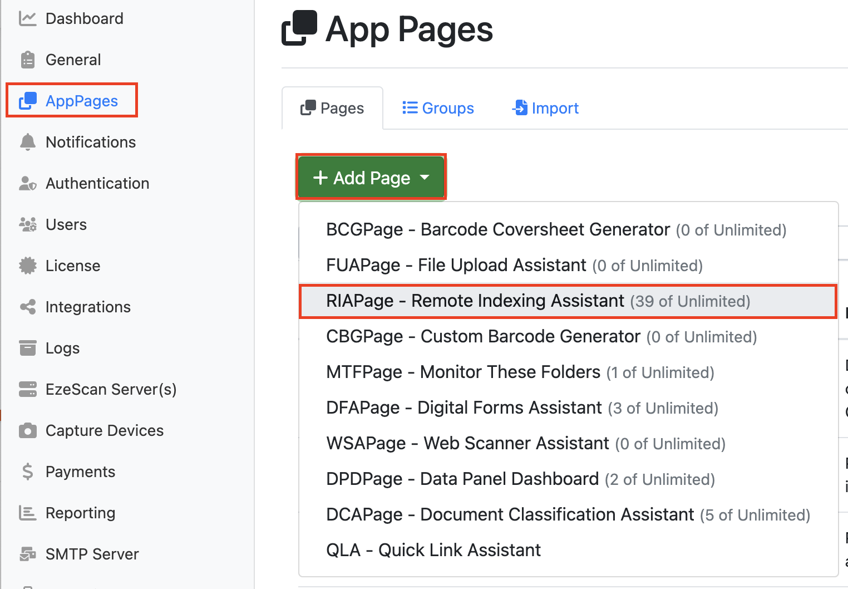Click the License certificate badge icon
Screen dimensions: 848x589
tap(27, 266)
